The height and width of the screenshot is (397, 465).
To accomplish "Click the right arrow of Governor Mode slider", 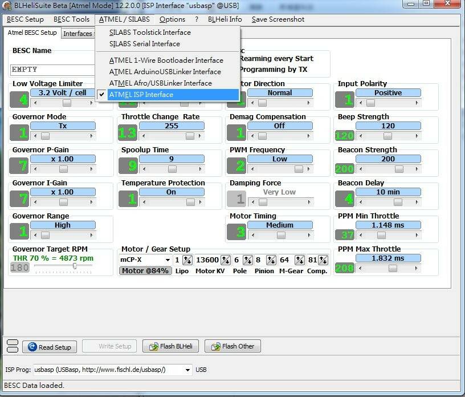I will click(91, 136).
